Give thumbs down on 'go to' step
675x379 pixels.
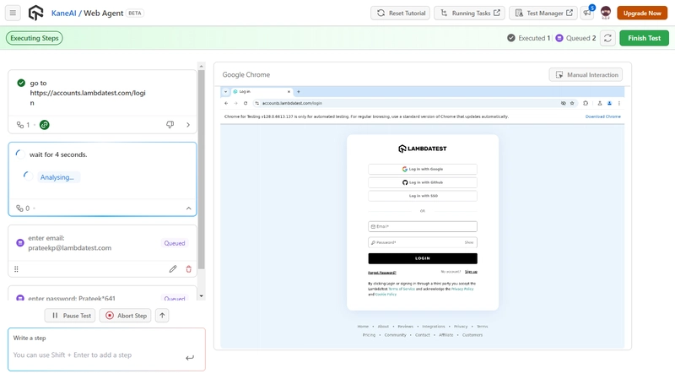coord(170,125)
